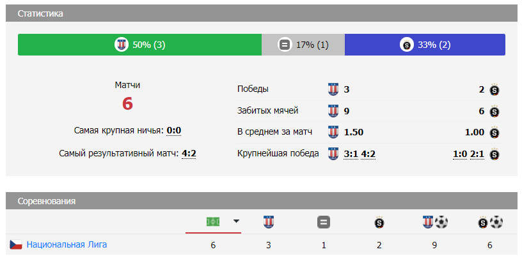Click the draw equals icon in gray bar
Viewport: 522px width, 261px height.
tap(285, 45)
